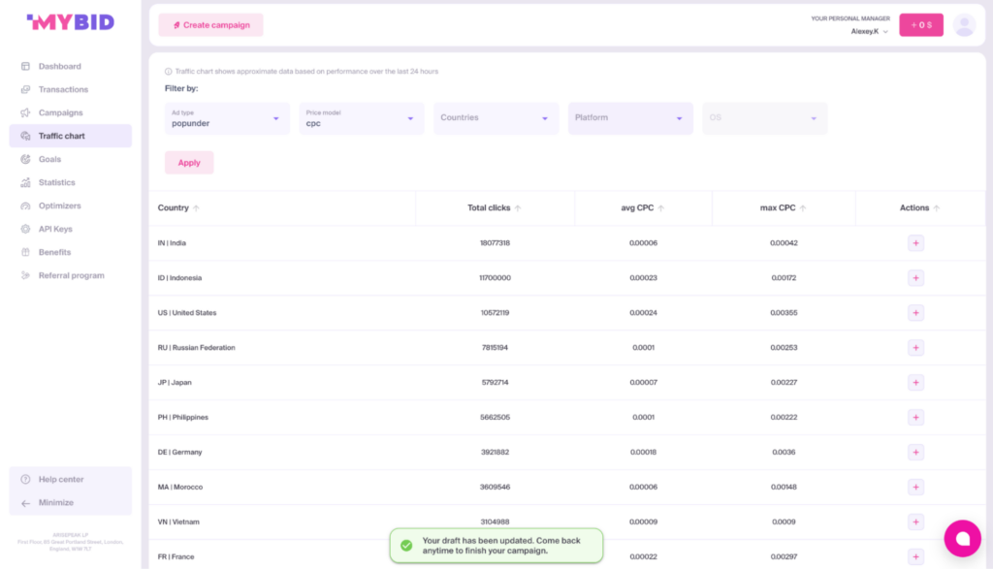Open Transactions in sidebar
This screenshot has height=569, width=993.
pyautogui.click(x=70, y=90)
